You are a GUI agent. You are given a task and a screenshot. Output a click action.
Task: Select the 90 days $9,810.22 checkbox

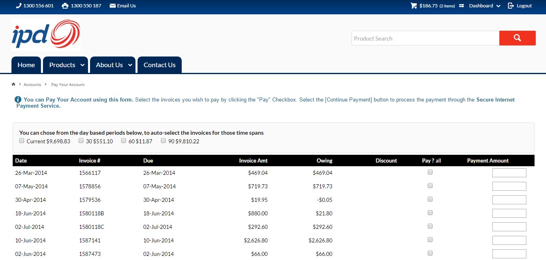163,141
